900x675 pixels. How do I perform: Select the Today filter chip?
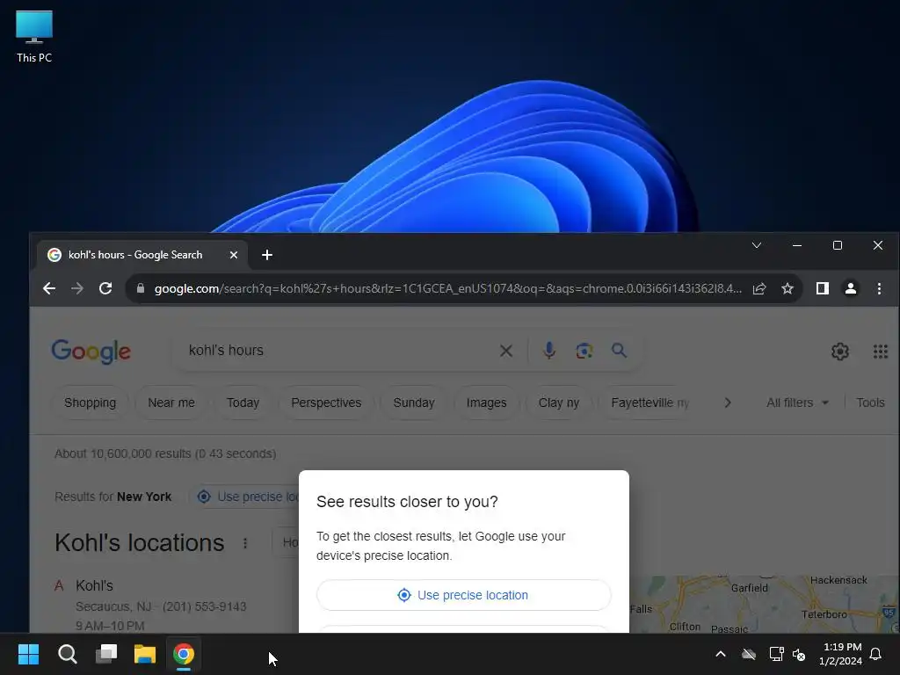[x=243, y=403]
